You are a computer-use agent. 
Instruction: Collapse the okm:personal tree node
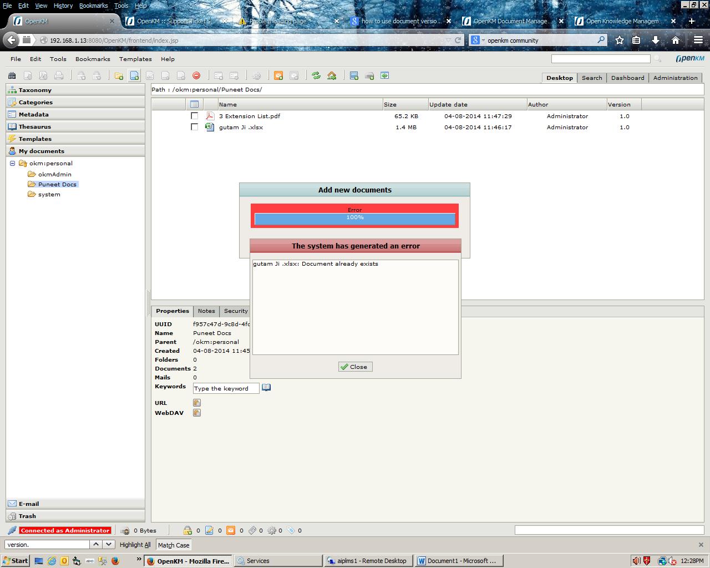point(13,163)
